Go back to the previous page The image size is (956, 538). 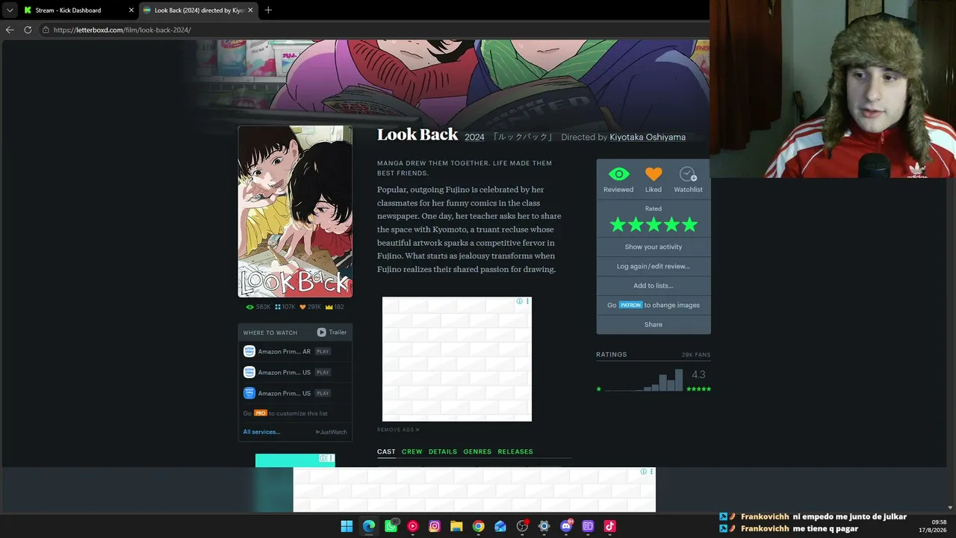click(10, 30)
